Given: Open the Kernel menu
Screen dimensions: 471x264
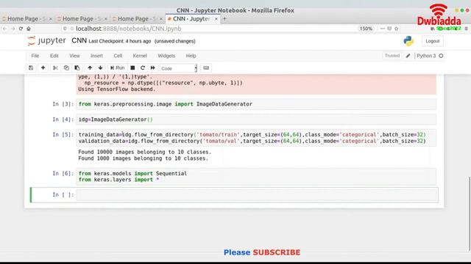Looking at the screenshot, I should click(x=140, y=56).
